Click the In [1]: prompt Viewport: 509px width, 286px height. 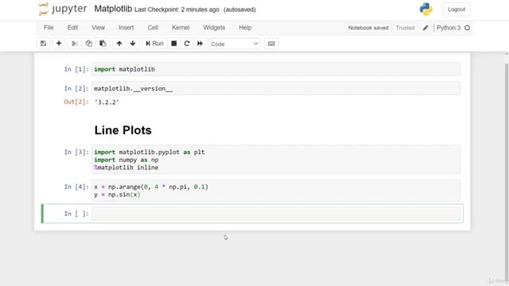76,69
